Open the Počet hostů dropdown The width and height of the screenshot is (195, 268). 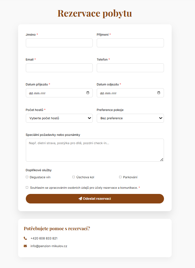point(59,118)
